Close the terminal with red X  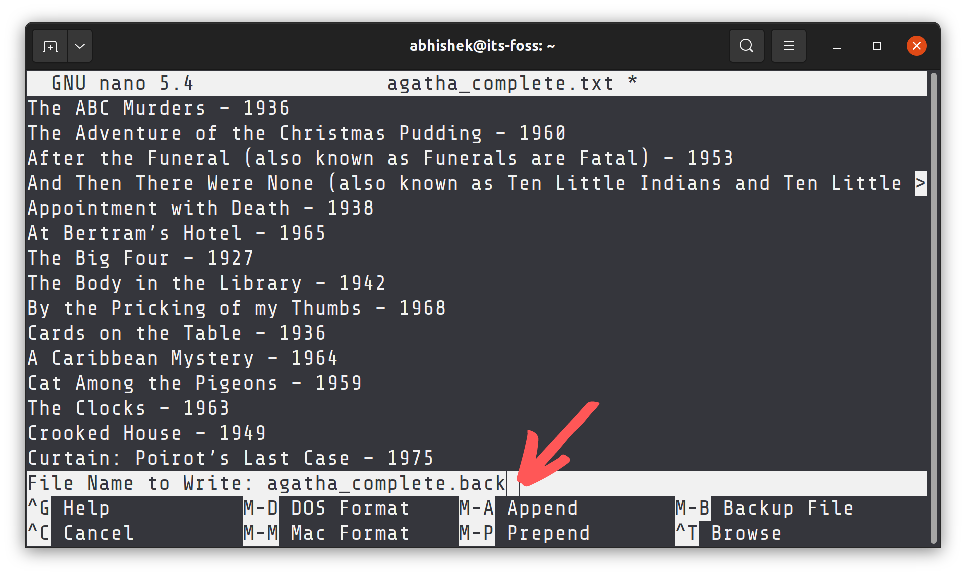(x=916, y=46)
